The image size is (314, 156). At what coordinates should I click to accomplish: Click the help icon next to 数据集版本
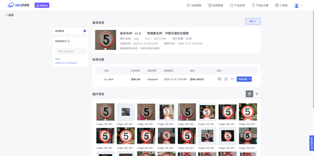(x=69, y=41)
